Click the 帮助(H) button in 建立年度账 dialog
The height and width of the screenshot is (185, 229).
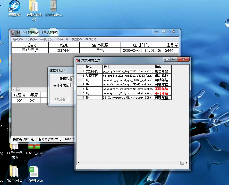pos(60,100)
